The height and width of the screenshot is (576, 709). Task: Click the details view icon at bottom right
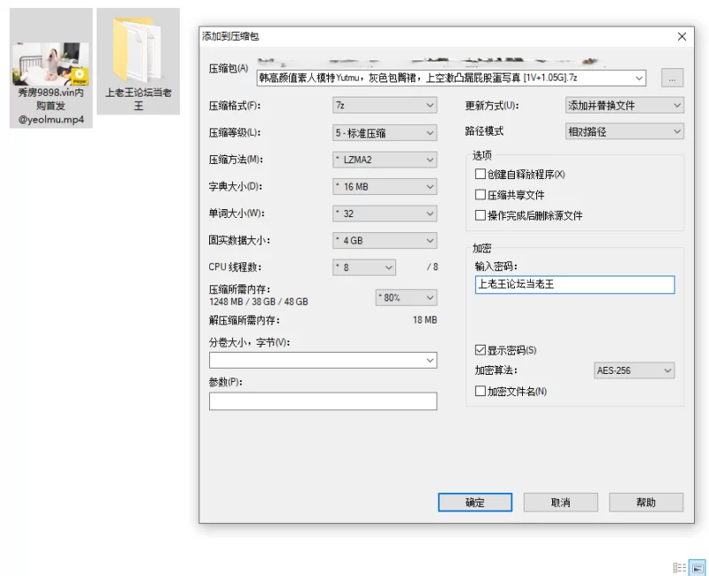coord(679,567)
